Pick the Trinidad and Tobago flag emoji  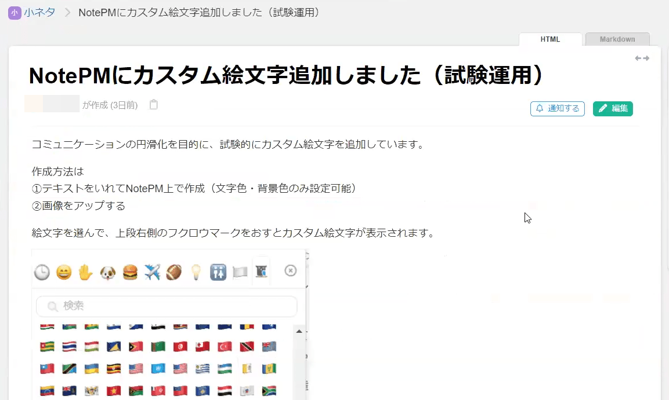pyautogui.click(x=247, y=347)
